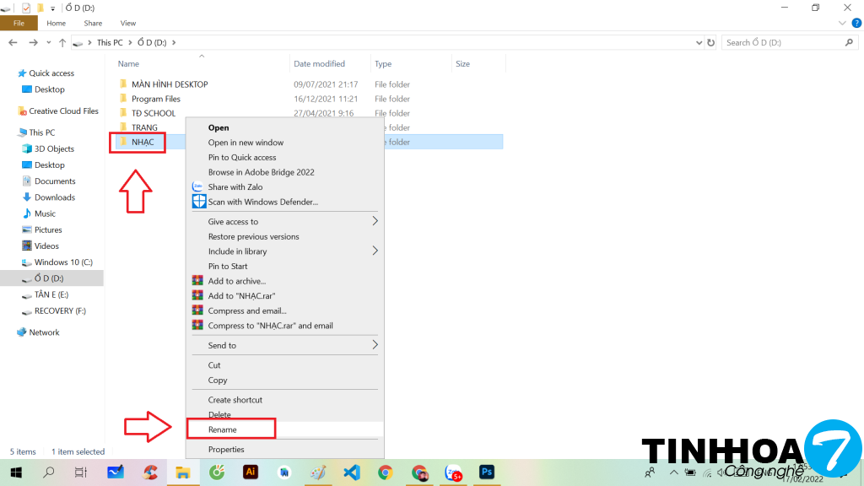Go up one folder level
Image resolution: width=864 pixels, height=486 pixels.
pos(62,42)
